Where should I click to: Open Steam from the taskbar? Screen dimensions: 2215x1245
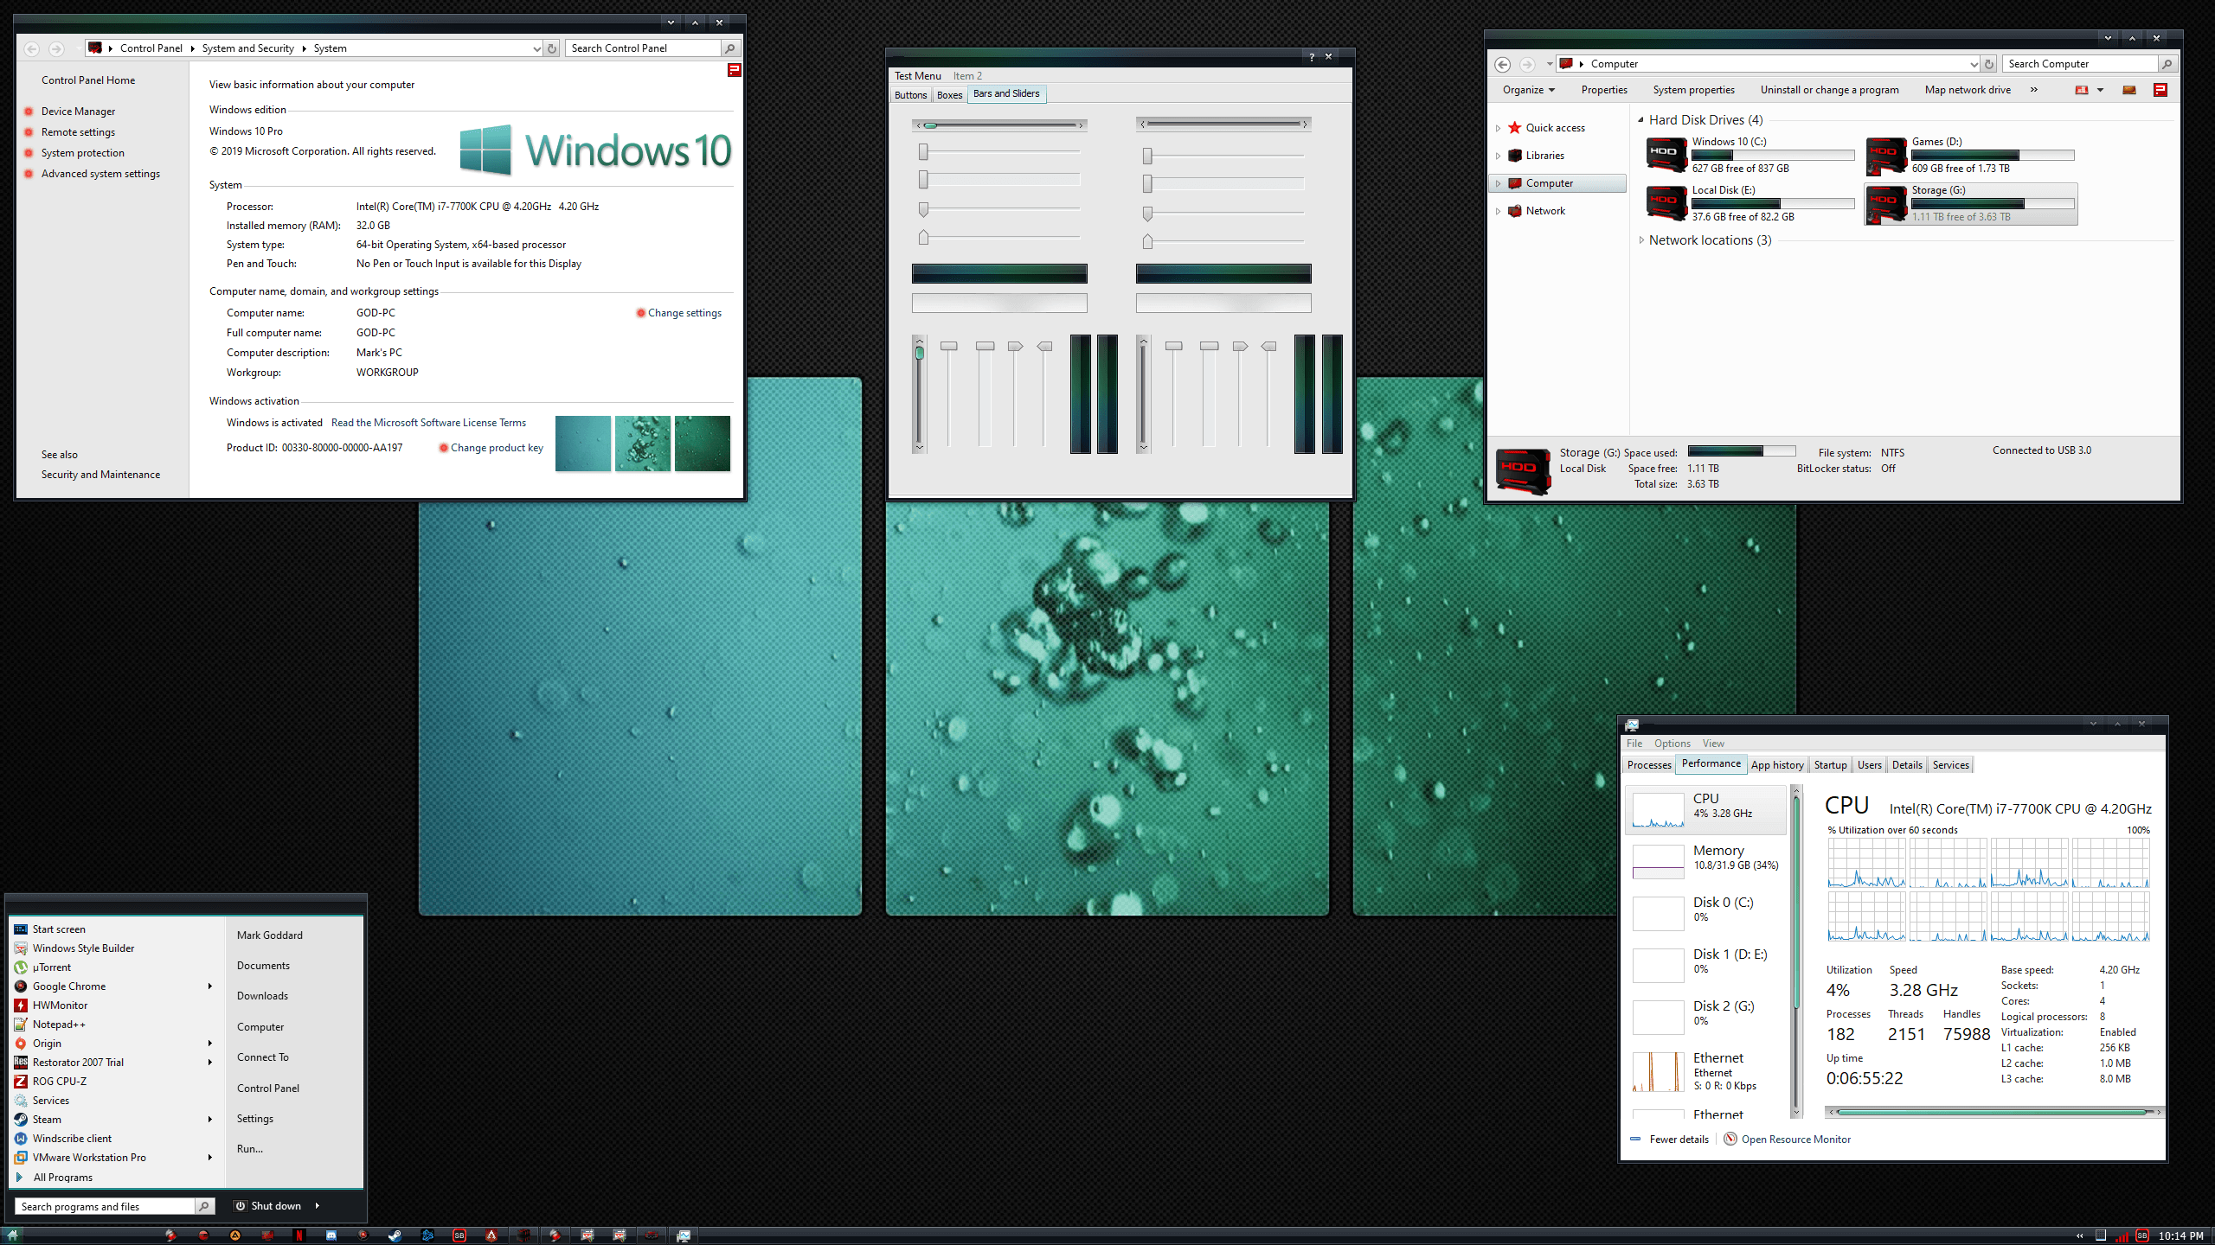395,1235
